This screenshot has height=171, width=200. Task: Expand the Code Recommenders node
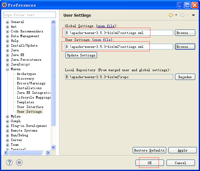point(7,31)
